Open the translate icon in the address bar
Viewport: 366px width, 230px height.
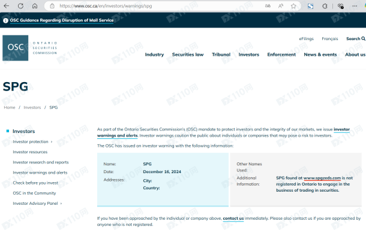click(x=268, y=6)
